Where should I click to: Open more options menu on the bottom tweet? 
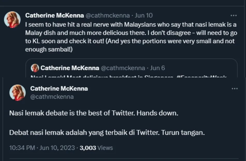(235, 89)
